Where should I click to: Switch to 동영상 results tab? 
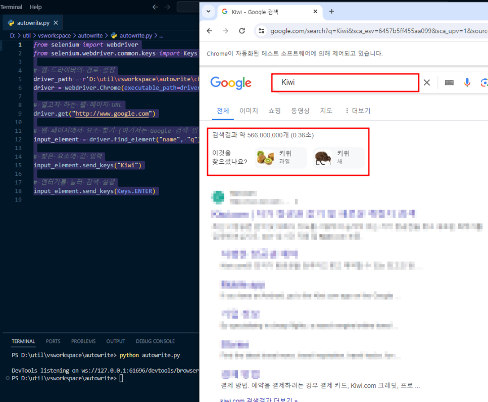(x=301, y=111)
